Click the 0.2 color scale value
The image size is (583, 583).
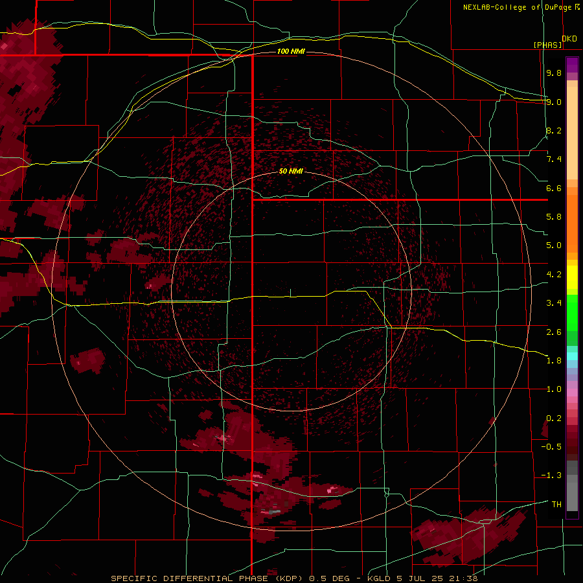554,418
